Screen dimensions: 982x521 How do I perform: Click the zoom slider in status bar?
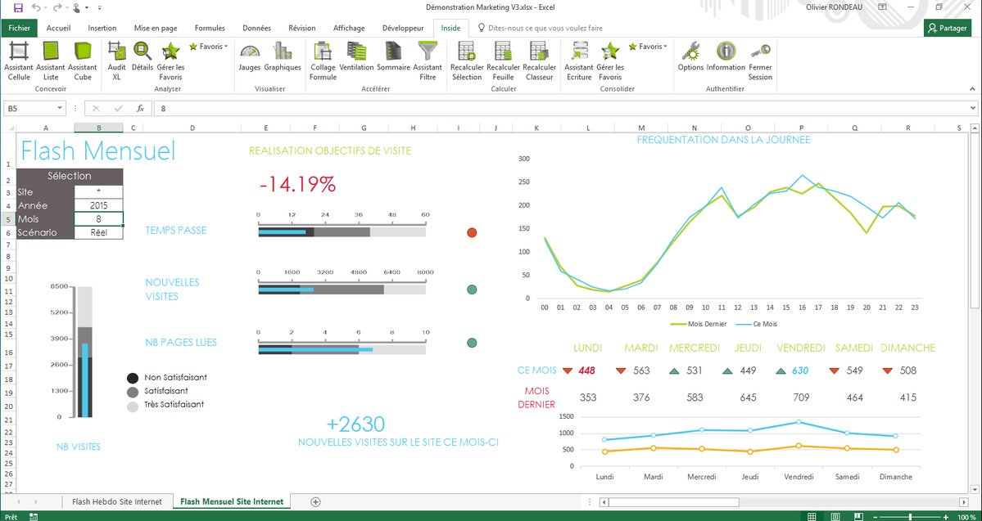[x=912, y=517]
